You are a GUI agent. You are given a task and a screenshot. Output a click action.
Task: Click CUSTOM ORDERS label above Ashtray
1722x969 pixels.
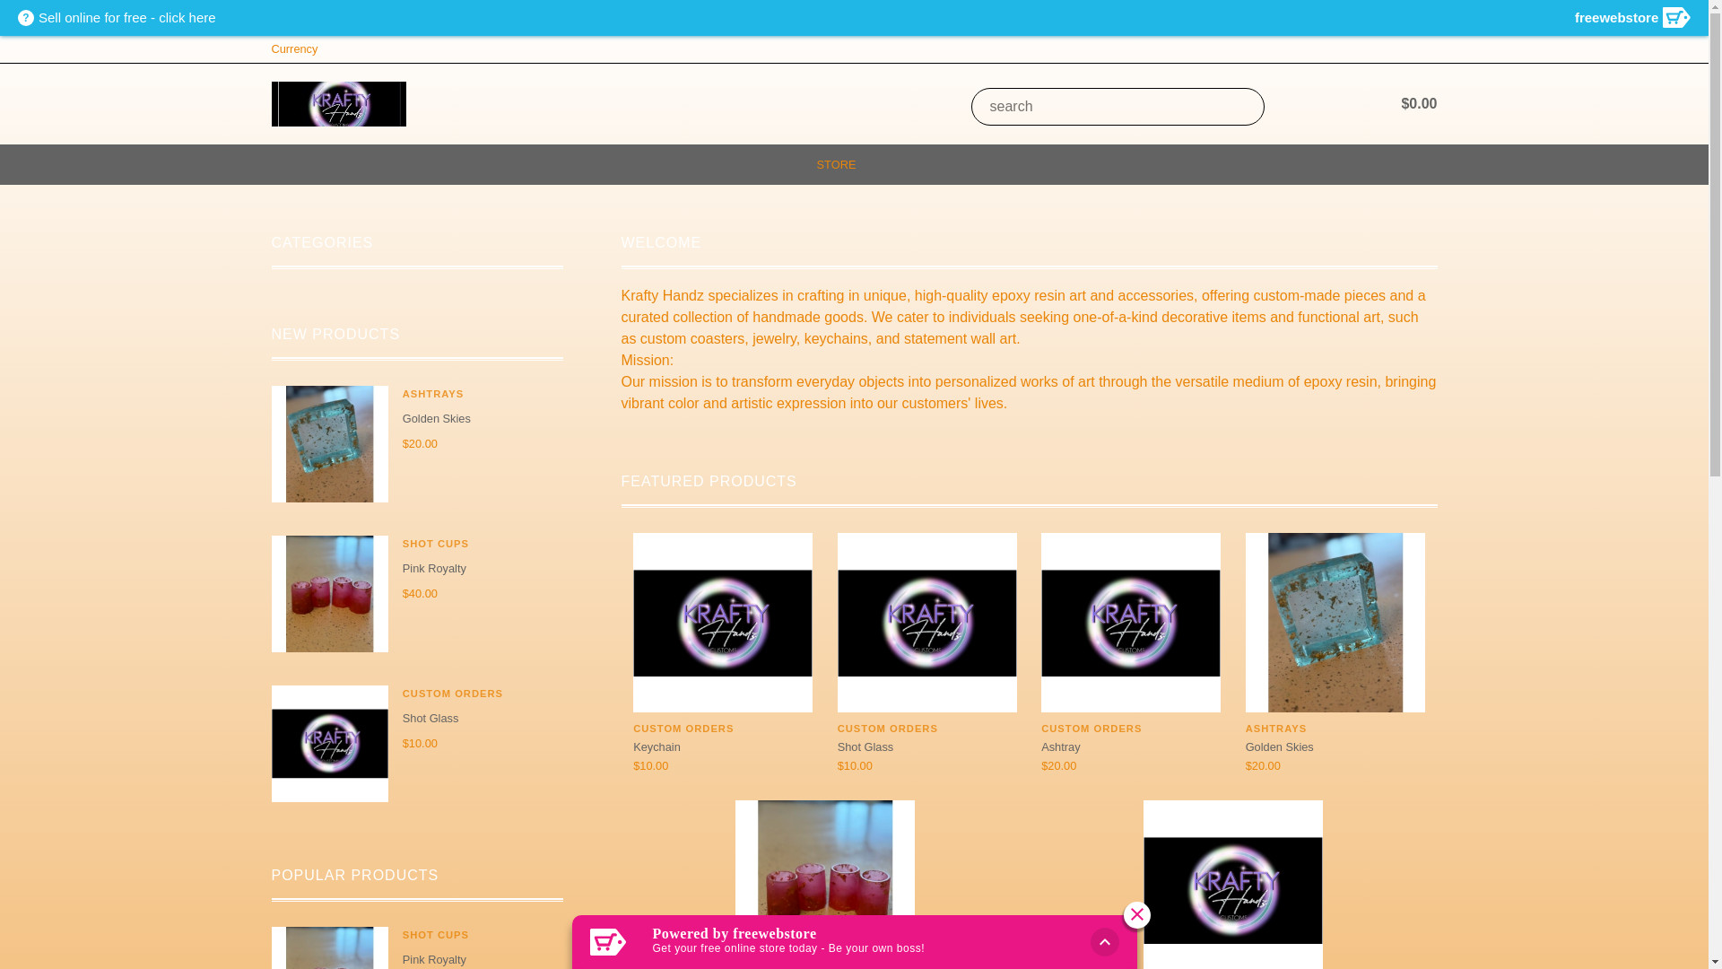[1091, 729]
